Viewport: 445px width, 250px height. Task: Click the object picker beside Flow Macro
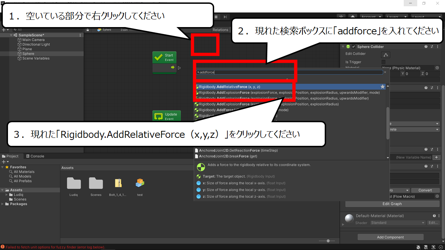coord(437,196)
